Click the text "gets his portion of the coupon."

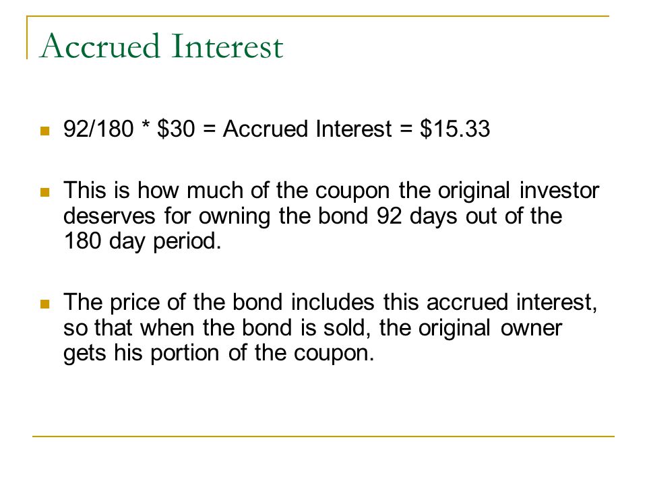(x=218, y=354)
